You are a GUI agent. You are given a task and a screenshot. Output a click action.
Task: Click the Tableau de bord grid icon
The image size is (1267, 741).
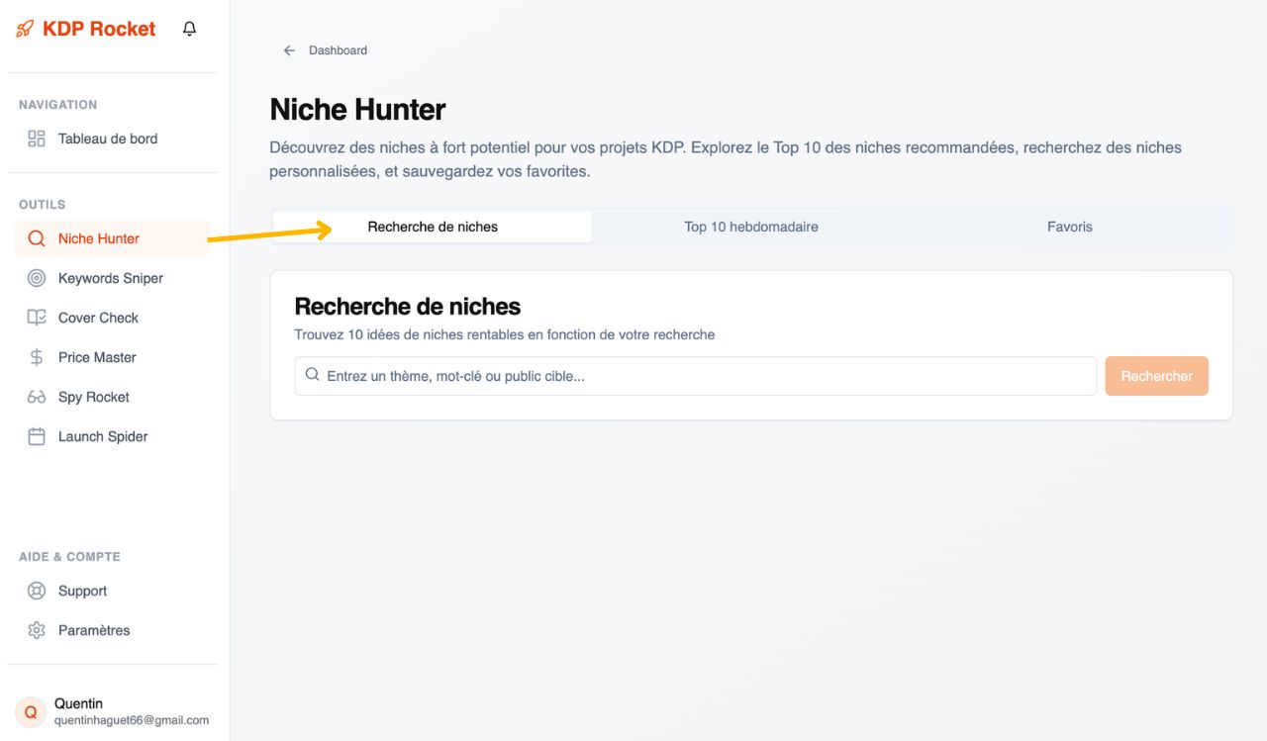(37, 139)
